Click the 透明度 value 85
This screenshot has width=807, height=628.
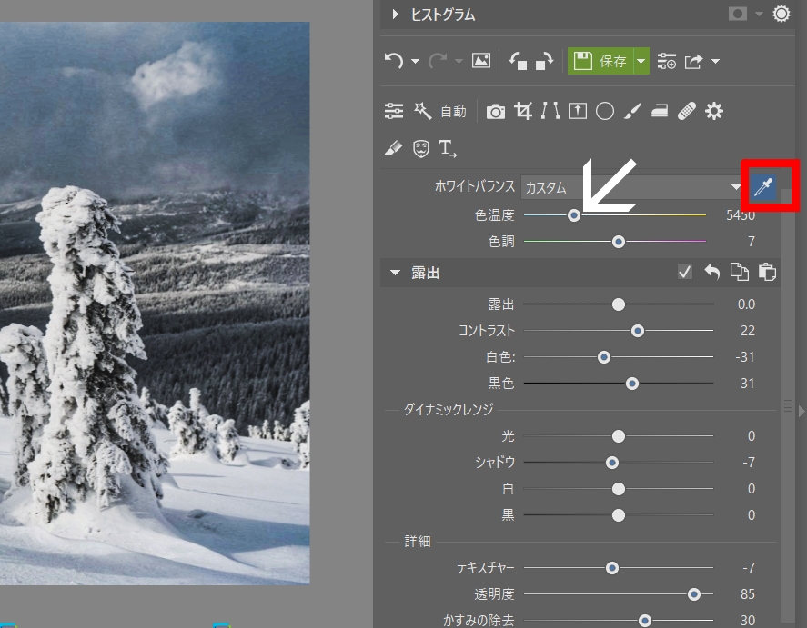[748, 594]
